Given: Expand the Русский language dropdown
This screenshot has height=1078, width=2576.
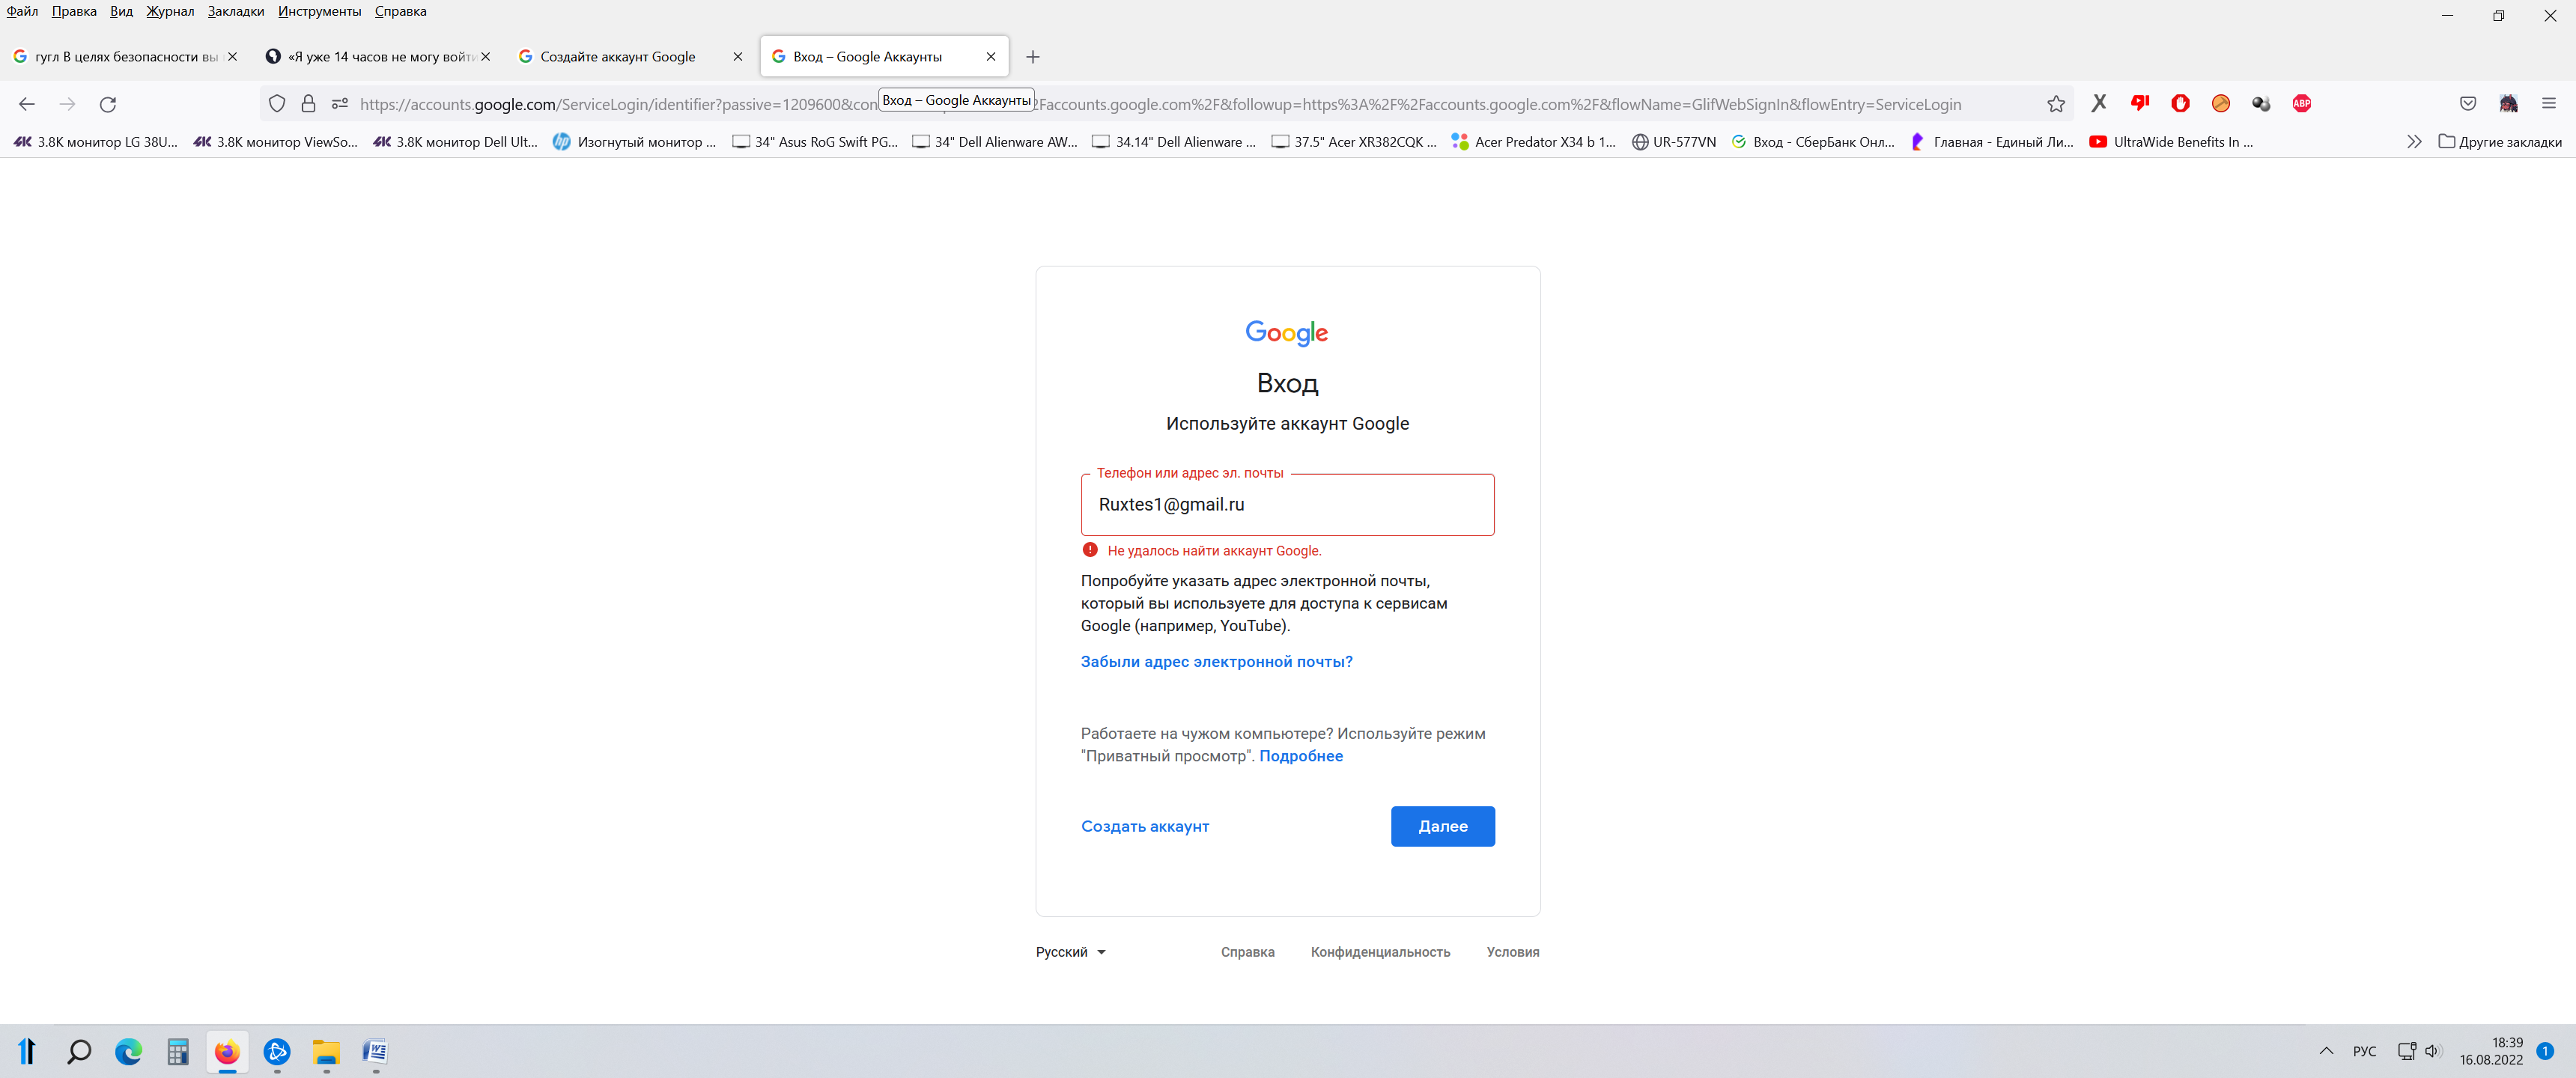Looking at the screenshot, I should click(1070, 952).
